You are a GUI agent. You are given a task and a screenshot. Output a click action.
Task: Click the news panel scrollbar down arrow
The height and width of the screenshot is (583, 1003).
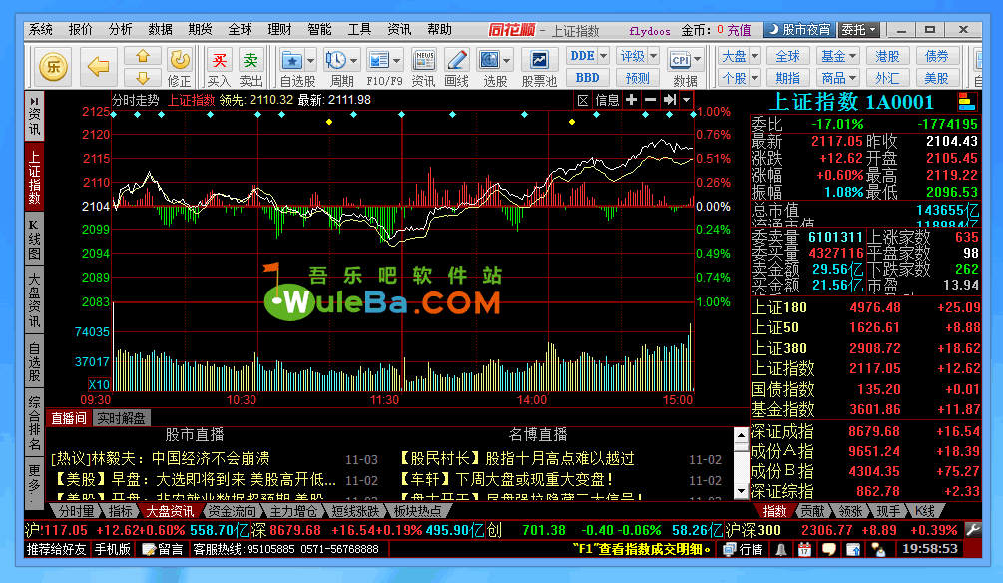tap(741, 491)
